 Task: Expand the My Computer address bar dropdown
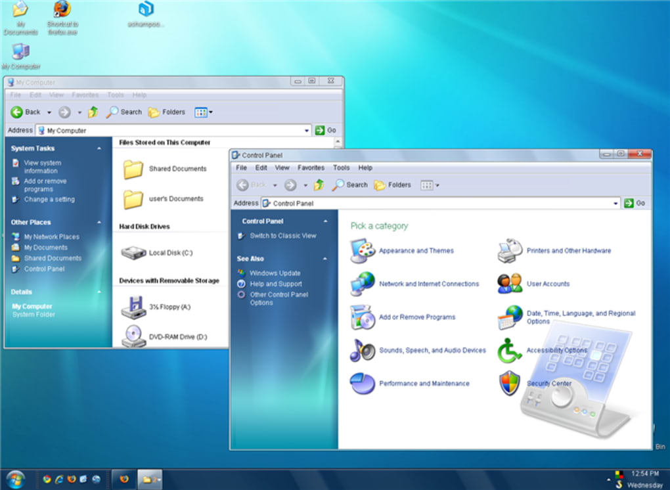tap(307, 130)
